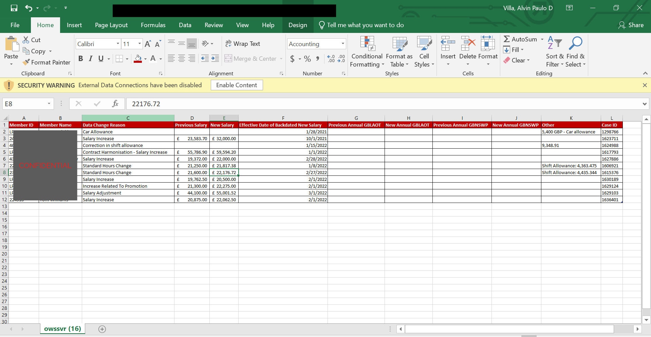
Task: Save the workbook with the Save icon
Action: click(14, 8)
